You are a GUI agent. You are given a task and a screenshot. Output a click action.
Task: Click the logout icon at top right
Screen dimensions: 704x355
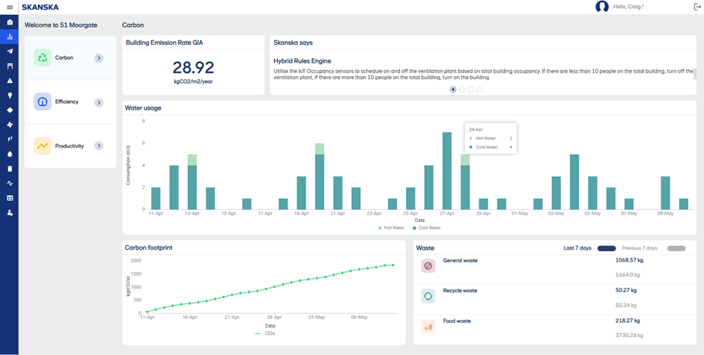[697, 7]
